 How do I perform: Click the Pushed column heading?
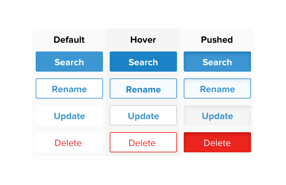click(x=217, y=40)
